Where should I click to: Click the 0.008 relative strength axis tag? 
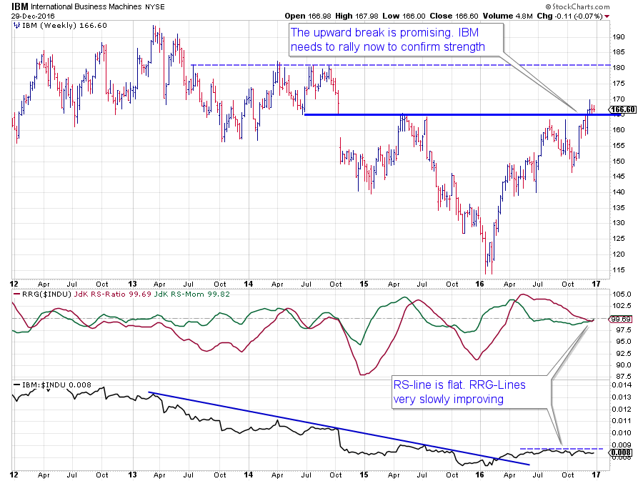[x=619, y=452]
